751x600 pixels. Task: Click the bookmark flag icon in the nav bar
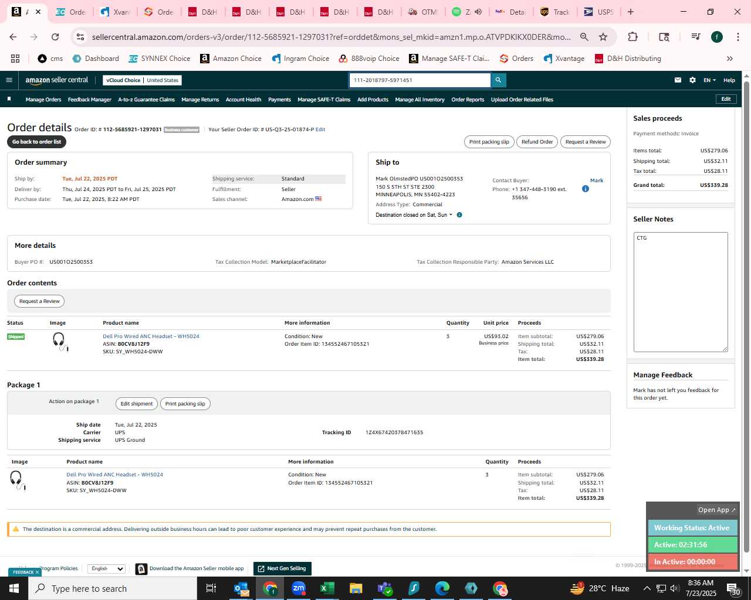(x=9, y=99)
